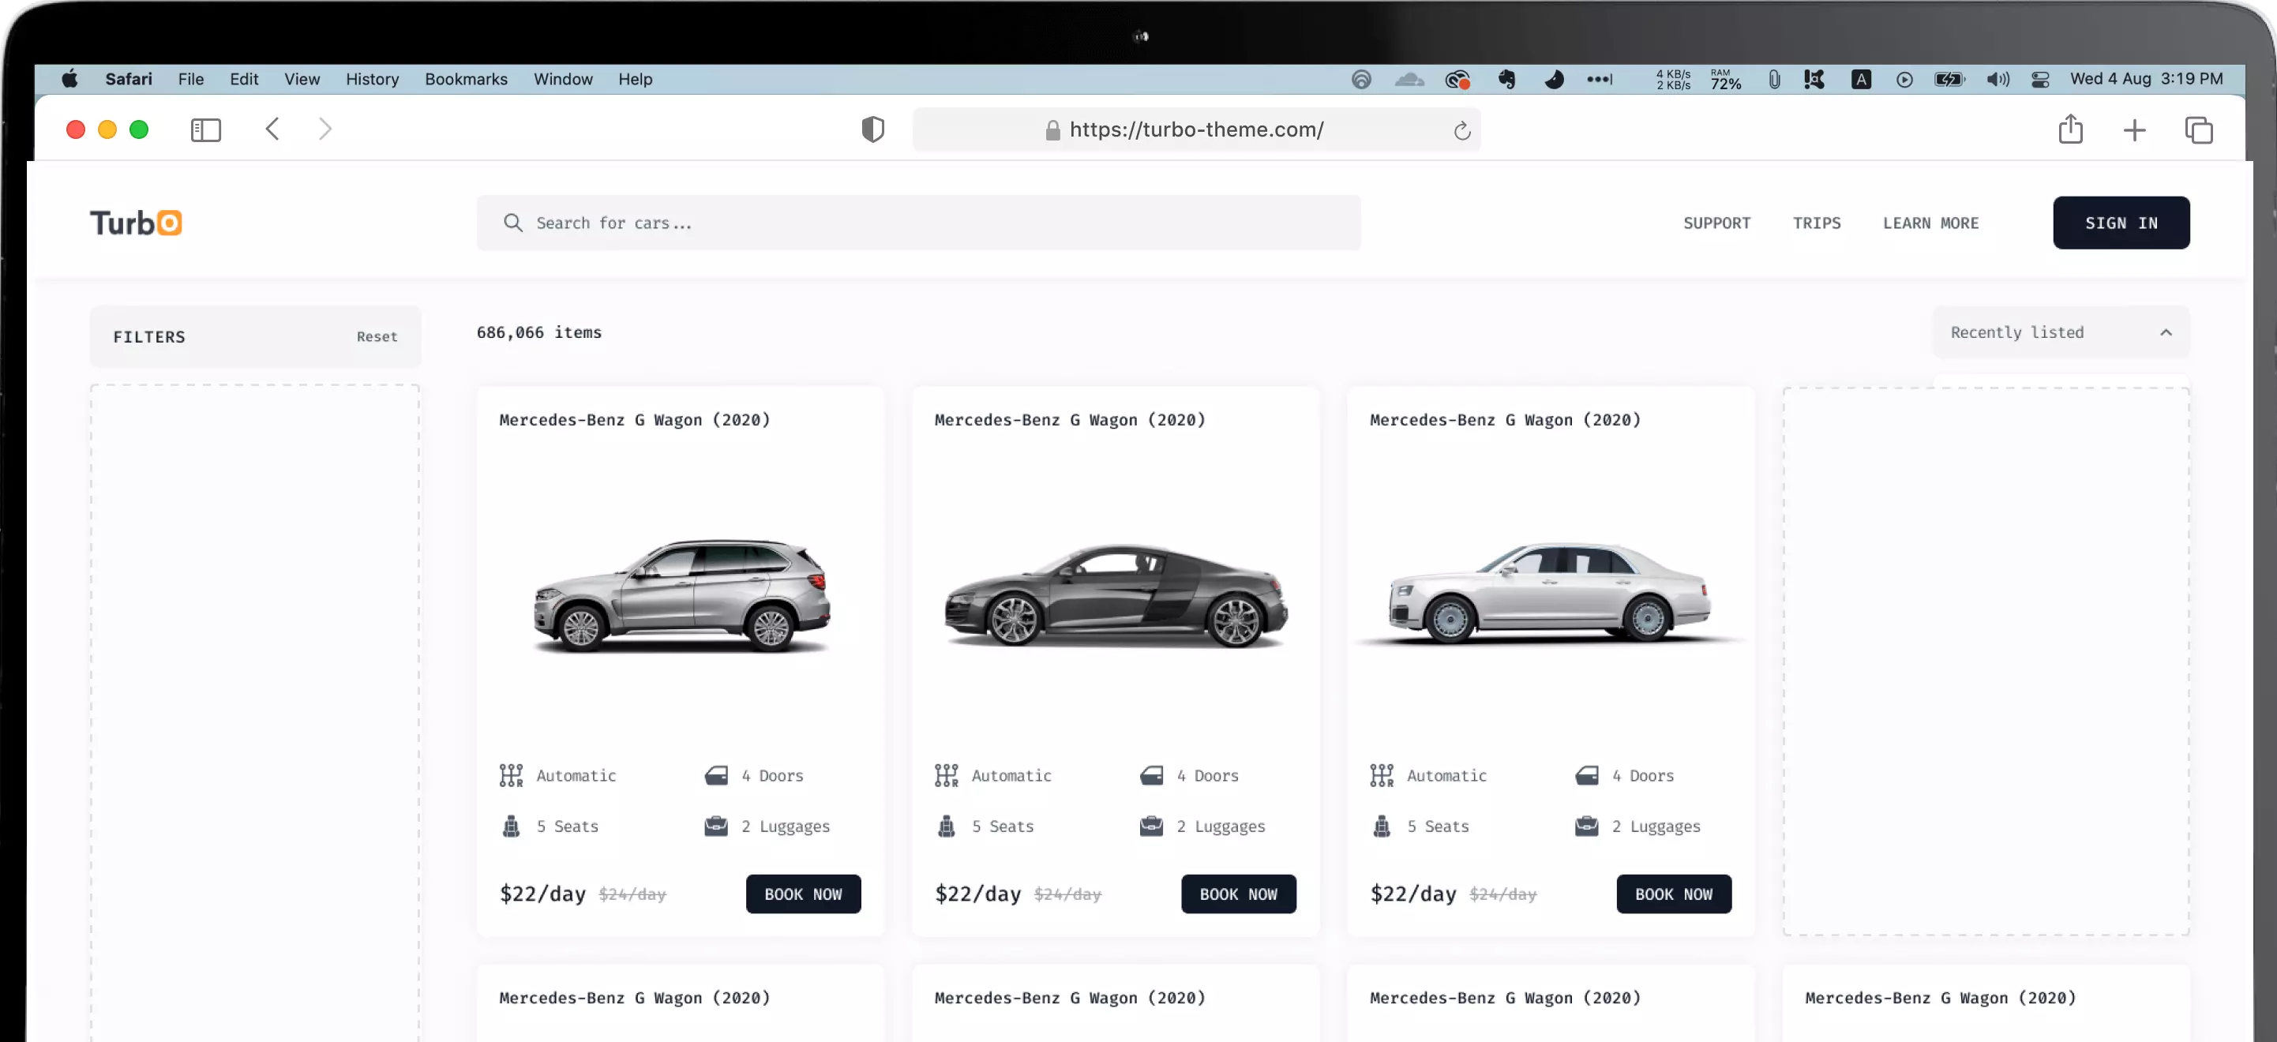This screenshot has height=1042, width=2277.
Task: Click the gearbox icon on sedan card
Action: 1382,775
